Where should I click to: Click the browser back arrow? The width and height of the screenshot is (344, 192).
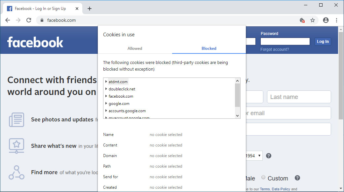(8, 20)
